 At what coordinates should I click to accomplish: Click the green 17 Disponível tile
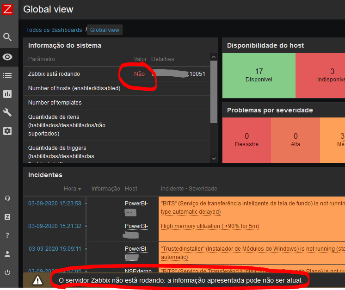[259, 75]
